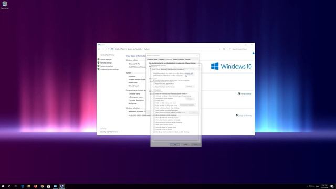Screen dimensions: 336x189
Task: Open Control Panel Home link
Action: tap(107, 55)
